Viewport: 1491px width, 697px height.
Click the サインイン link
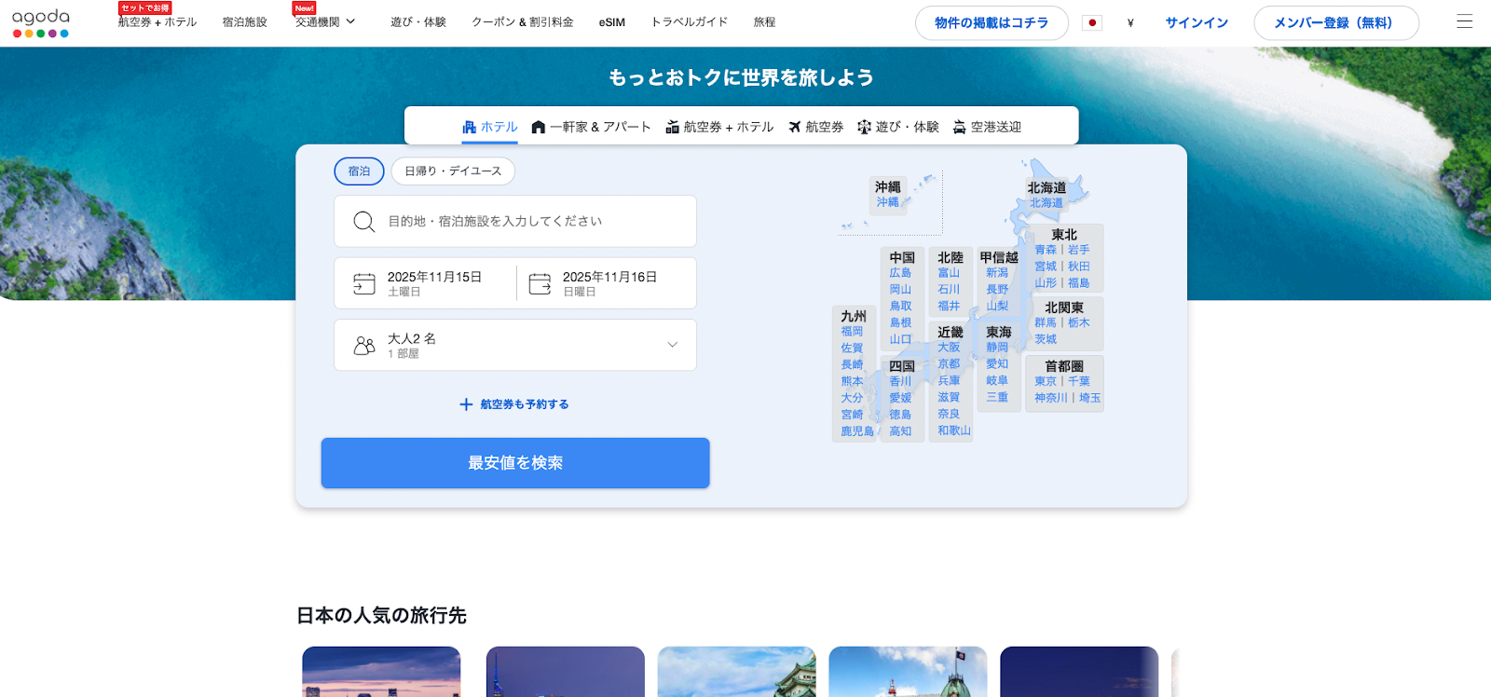click(1197, 23)
